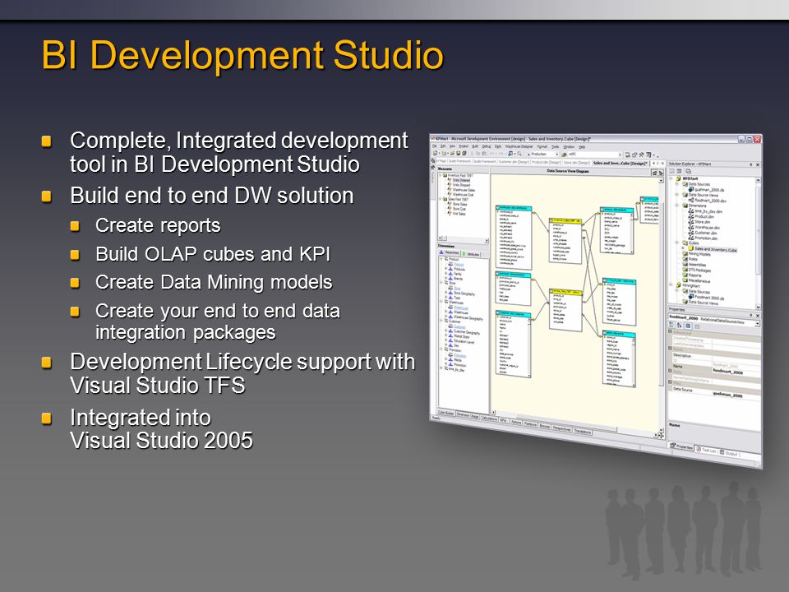Image resolution: width=789 pixels, height=592 pixels.
Task: Click the Education Level hierarchy icon
Action: click(x=451, y=340)
